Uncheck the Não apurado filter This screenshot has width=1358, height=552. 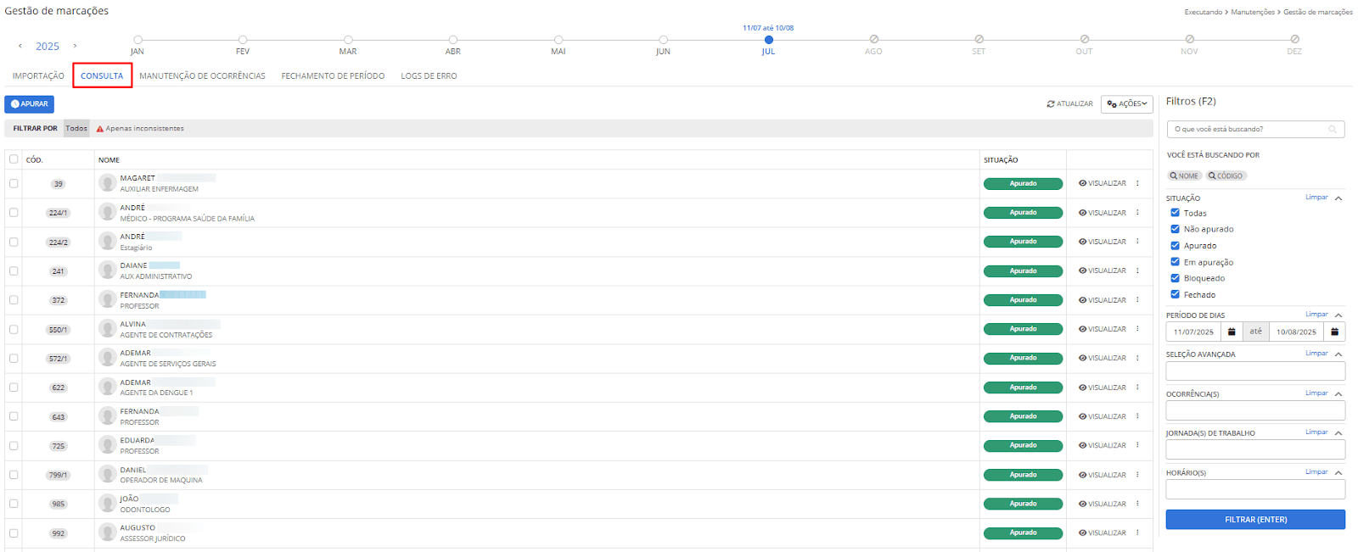1175,229
